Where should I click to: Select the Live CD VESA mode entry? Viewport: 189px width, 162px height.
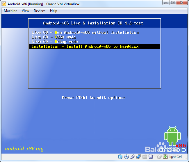[x=94, y=37]
